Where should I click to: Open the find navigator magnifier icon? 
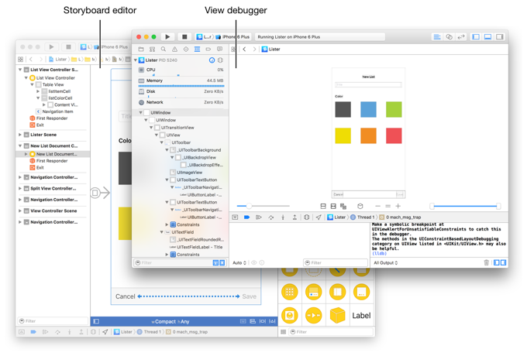(164, 50)
